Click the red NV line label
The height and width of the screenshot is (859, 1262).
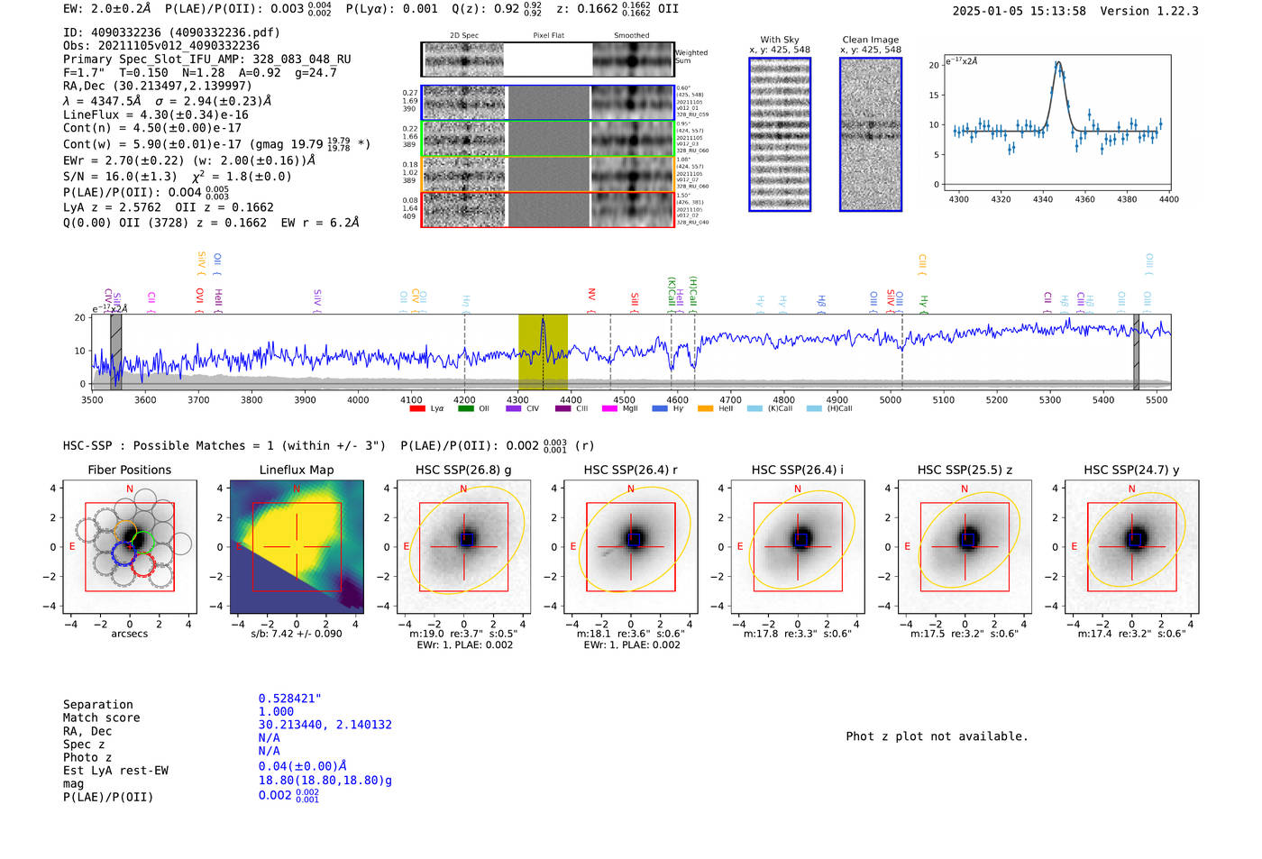591,295
